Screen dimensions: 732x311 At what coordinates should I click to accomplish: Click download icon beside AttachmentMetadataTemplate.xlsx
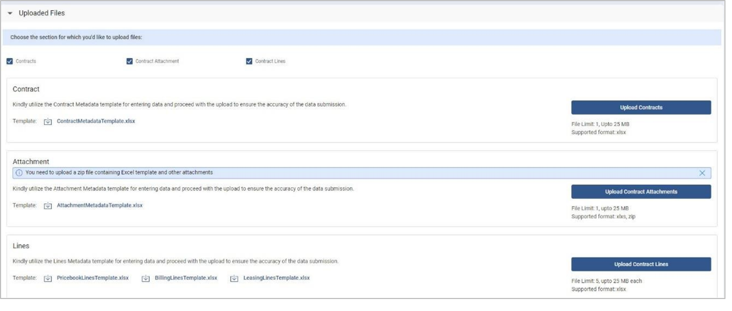click(x=48, y=206)
